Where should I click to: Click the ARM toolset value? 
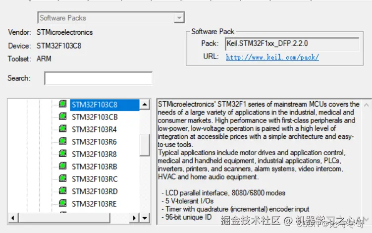click(x=44, y=58)
